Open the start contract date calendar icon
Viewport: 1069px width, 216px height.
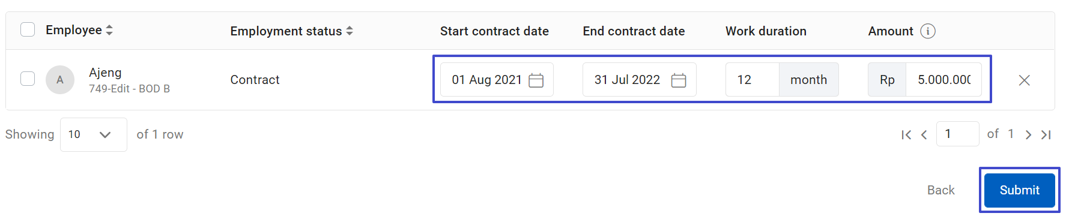(x=536, y=80)
